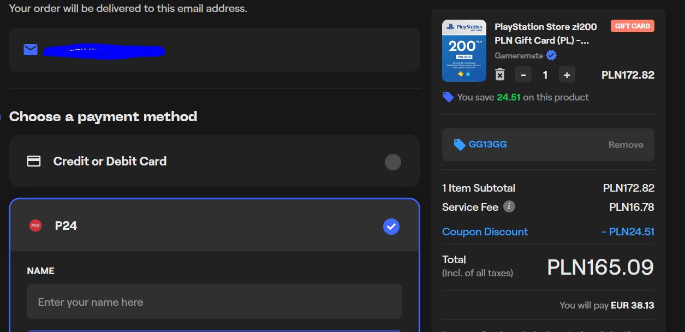685x332 pixels.
Task: Click the PlayStation Store zł200 product title
Action: pyautogui.click(x=546, y=33)
